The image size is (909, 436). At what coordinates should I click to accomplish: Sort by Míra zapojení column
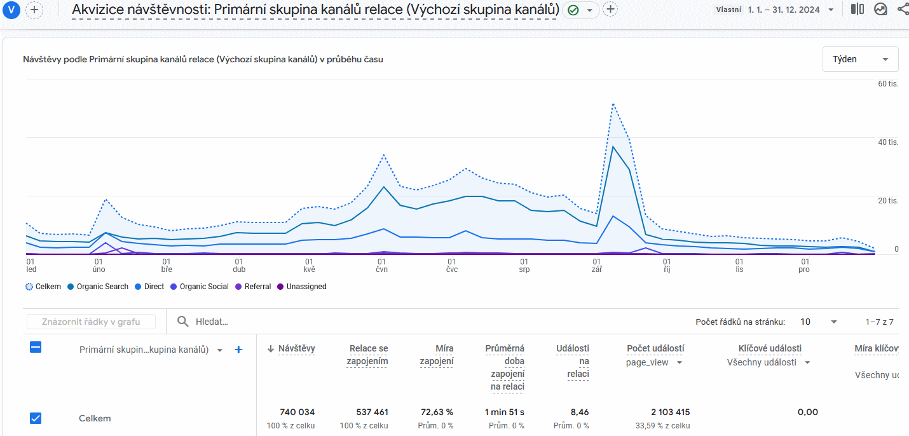pyautogui.click(x=436, y=355)
